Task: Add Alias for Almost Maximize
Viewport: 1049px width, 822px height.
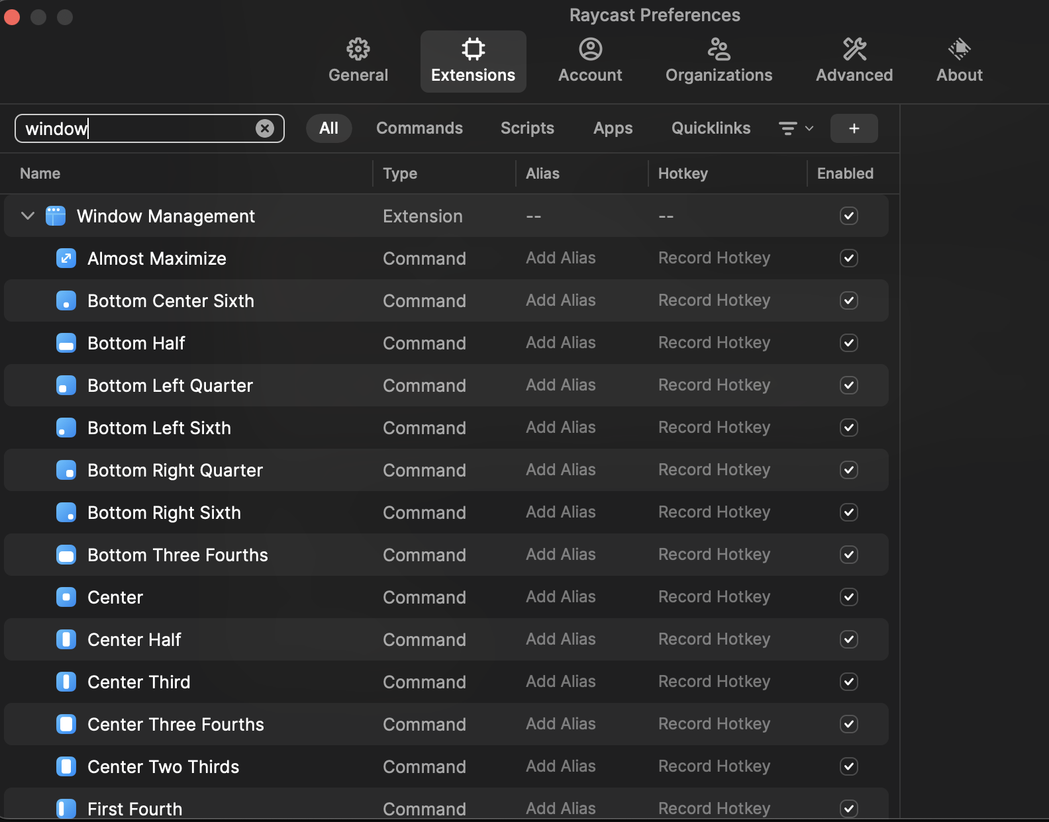Action: (561, 258)
